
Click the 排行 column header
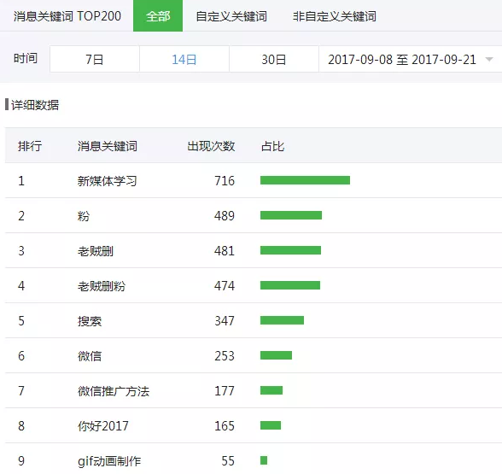point(30,146)
